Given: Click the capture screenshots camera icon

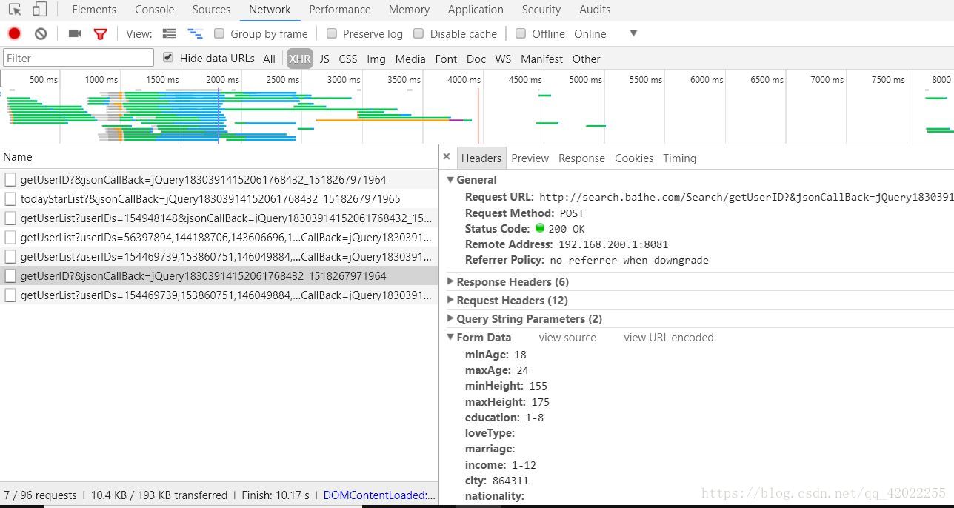Looking at the screenshot, I should [74, 33].
